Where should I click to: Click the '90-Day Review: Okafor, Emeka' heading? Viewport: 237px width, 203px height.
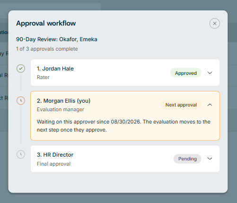(x=57, y=39)
